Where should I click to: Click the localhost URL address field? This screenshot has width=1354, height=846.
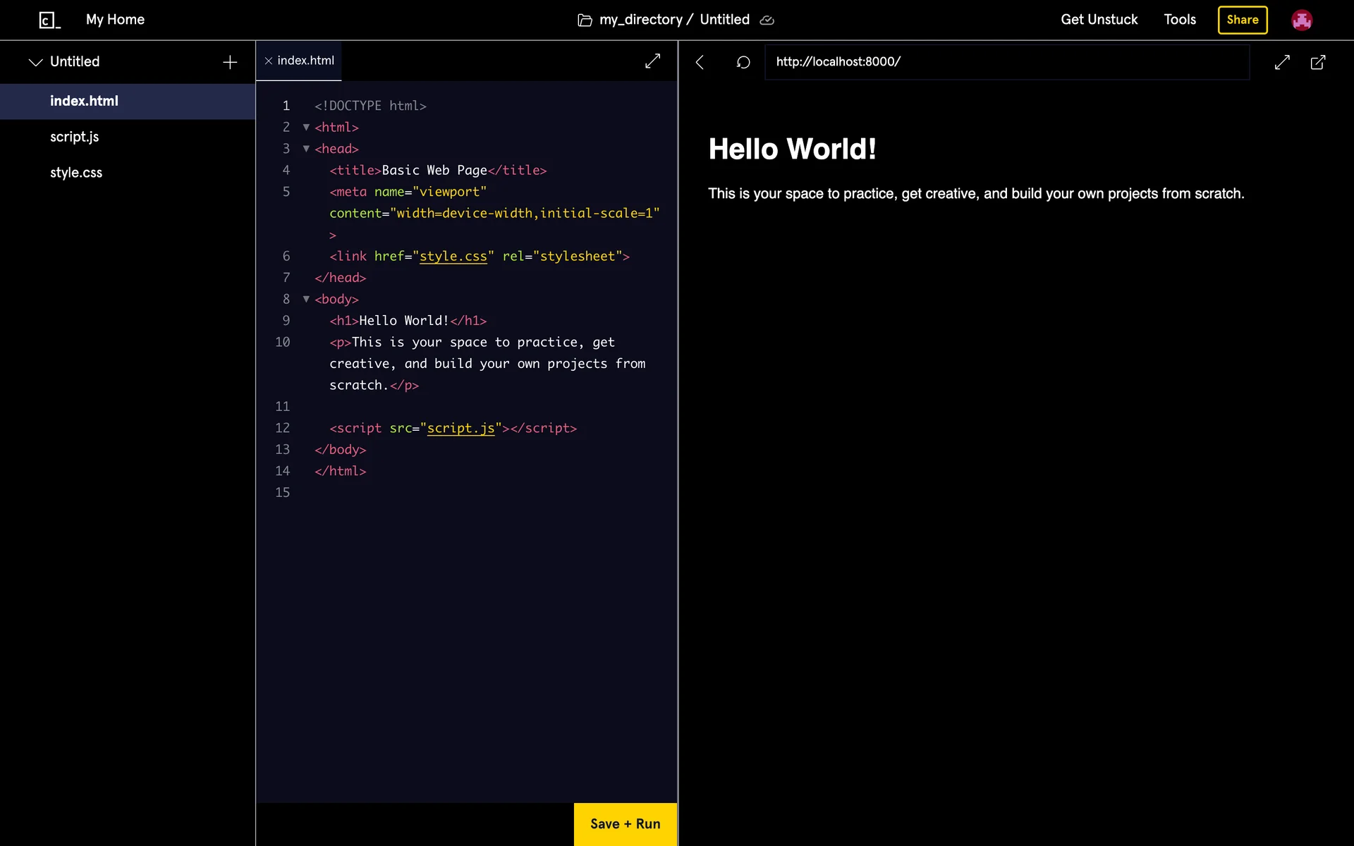(x=1006, y=62)
